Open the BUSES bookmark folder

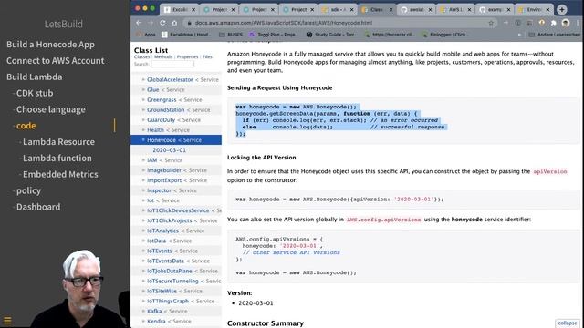pos(231,35)
